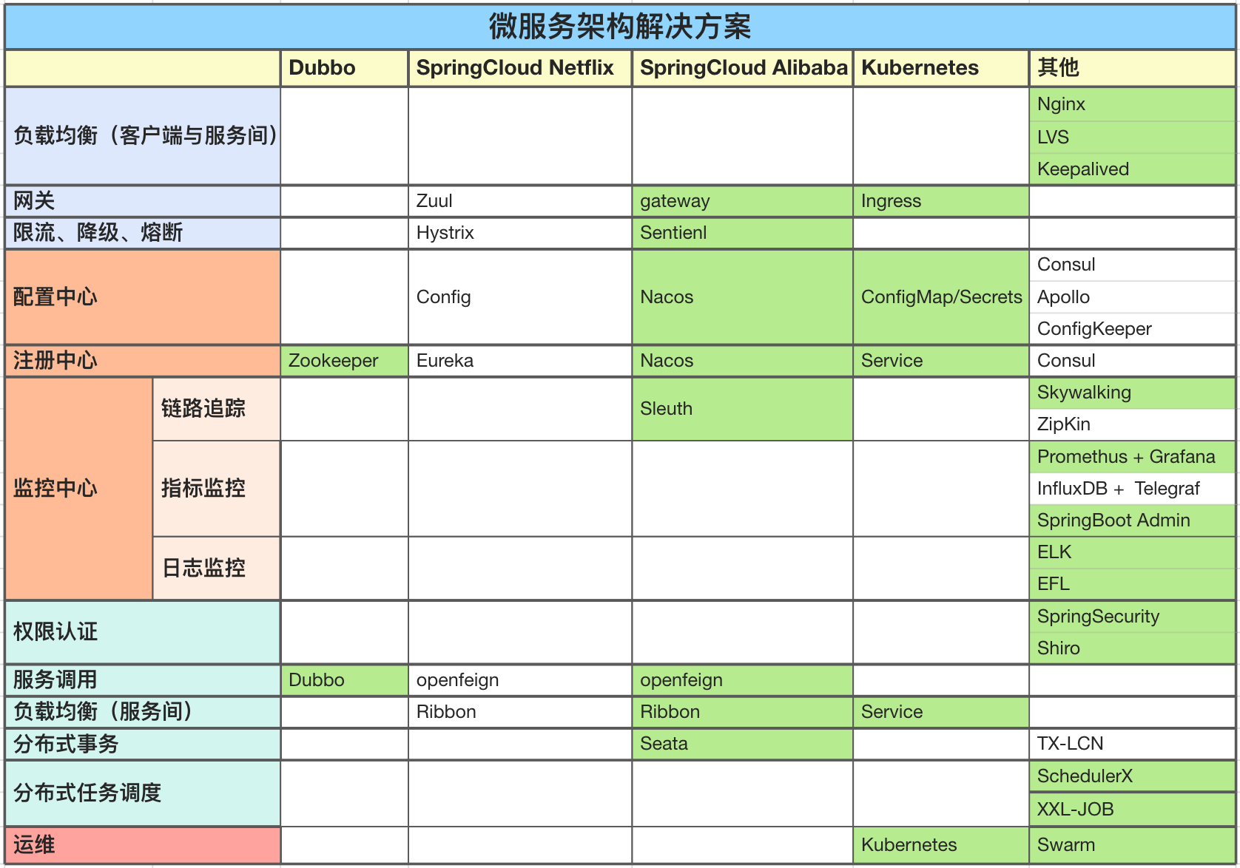Click the "Keepalived" cell
This screenshot has height=868, width=1240.
[1133, 169]
